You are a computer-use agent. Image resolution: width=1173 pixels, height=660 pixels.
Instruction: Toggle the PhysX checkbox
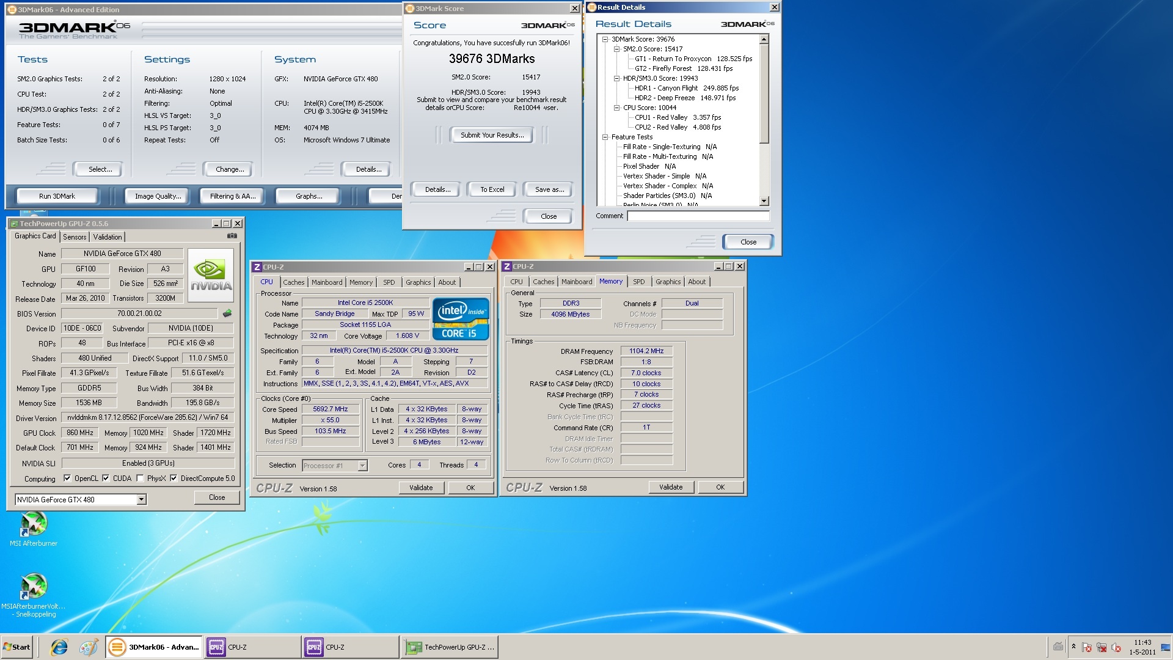[141, 479]
